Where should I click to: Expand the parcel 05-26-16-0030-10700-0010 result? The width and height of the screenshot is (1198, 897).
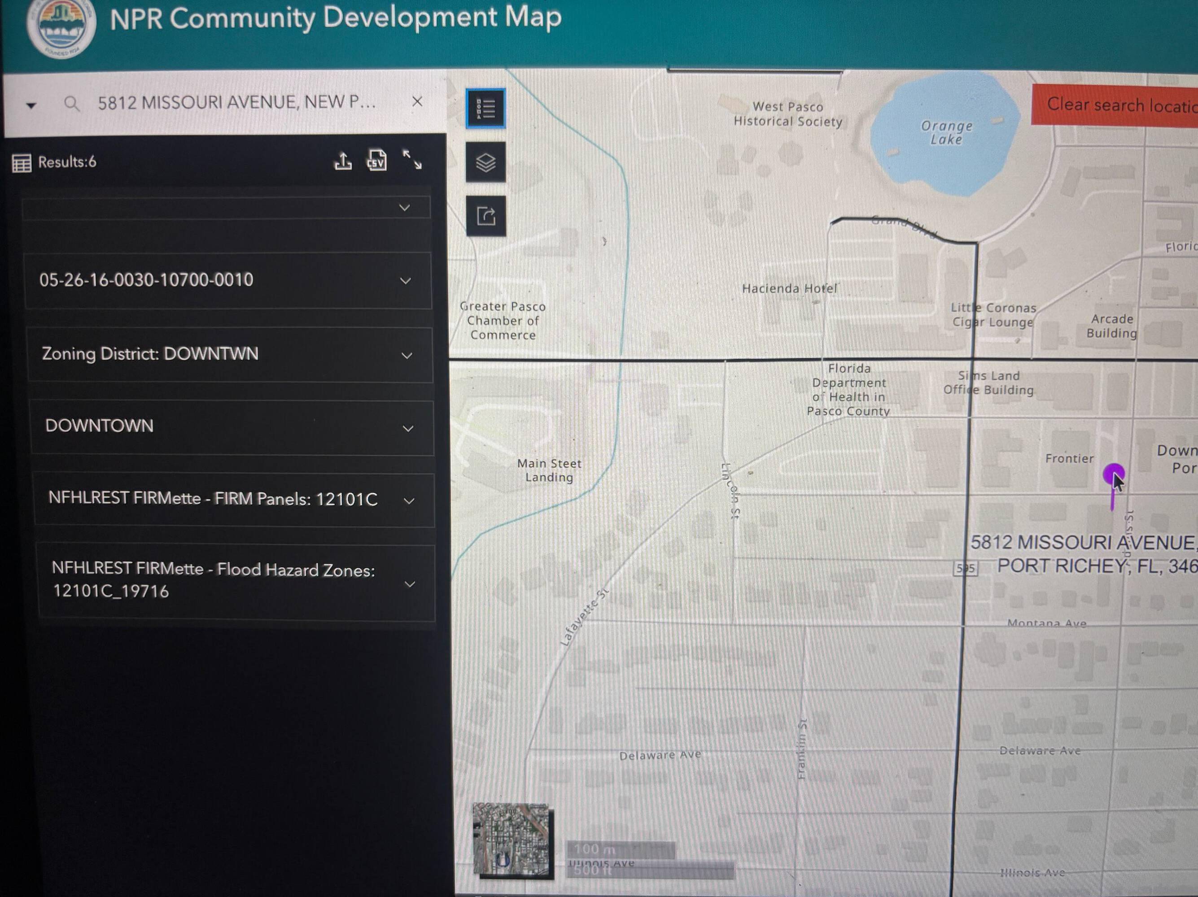tap(227, 280)
